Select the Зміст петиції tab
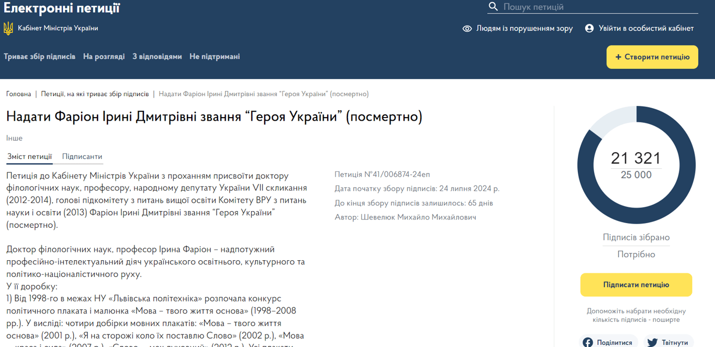Screen dimensions: 715x347 (29, 156)
